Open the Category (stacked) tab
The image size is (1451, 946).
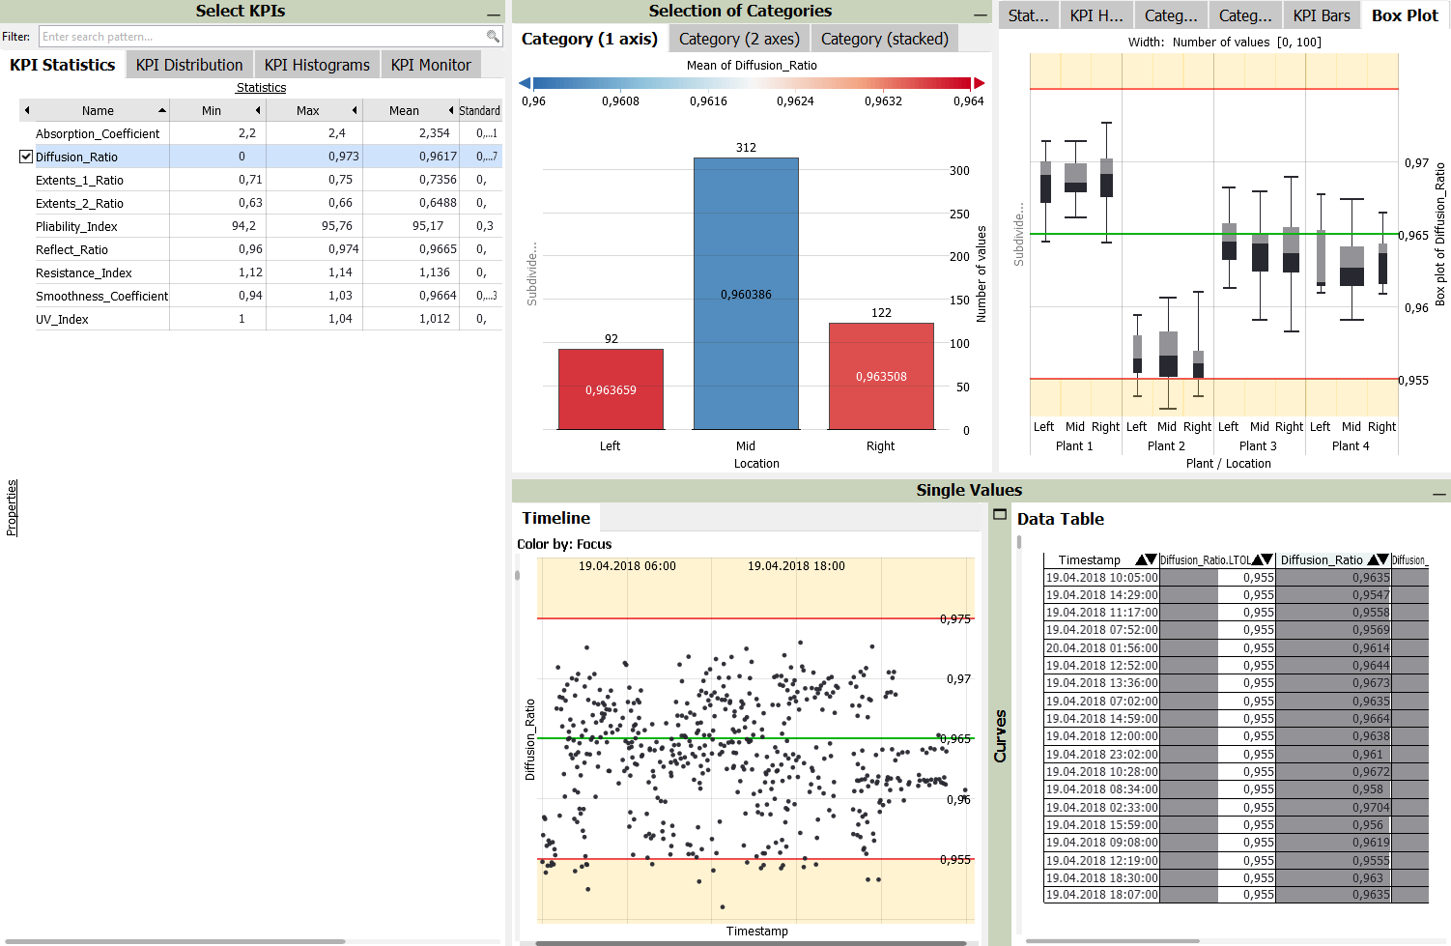pyautogui.click(x=884, y=39)
